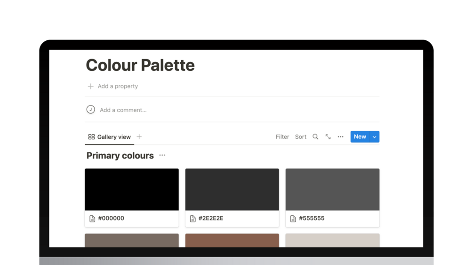The image size is (473, 265).
Task: Click the user avatar beside Add a comment
Action: point(91,110)
